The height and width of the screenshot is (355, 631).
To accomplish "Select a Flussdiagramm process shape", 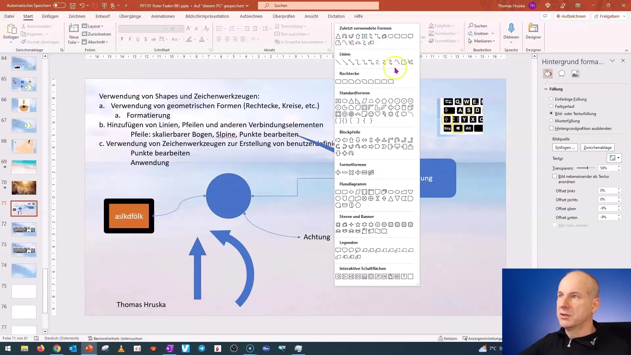I will (338, 192).
